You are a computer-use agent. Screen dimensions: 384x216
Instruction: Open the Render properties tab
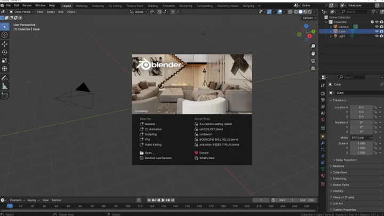pos(323,93)
